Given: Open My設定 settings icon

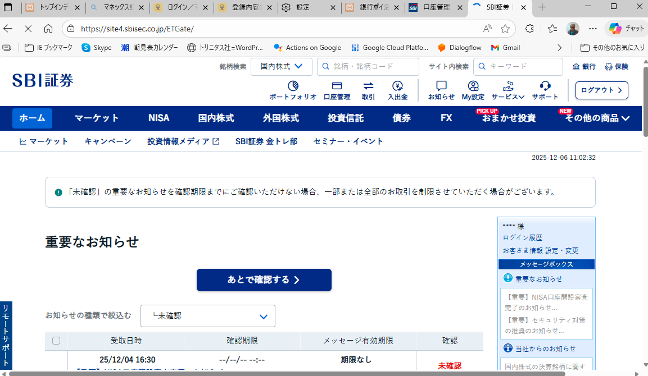Looking at the screenshot, I should (x=473, y=86).
